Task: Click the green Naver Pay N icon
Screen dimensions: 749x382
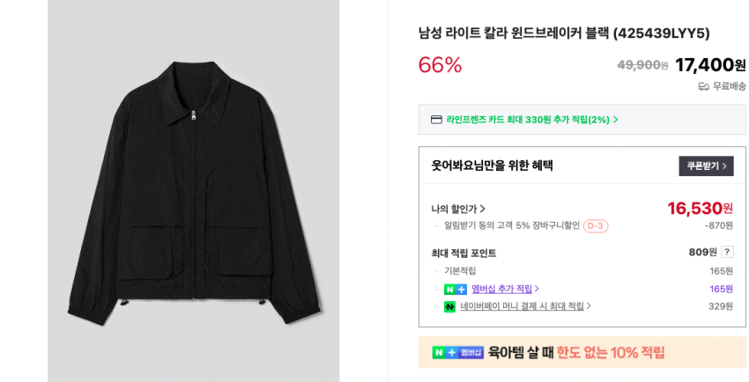Action: tap(449, 306)
